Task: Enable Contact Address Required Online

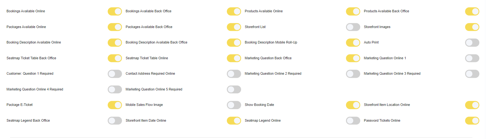Action: pyautogui.click(x=234, y=74)
